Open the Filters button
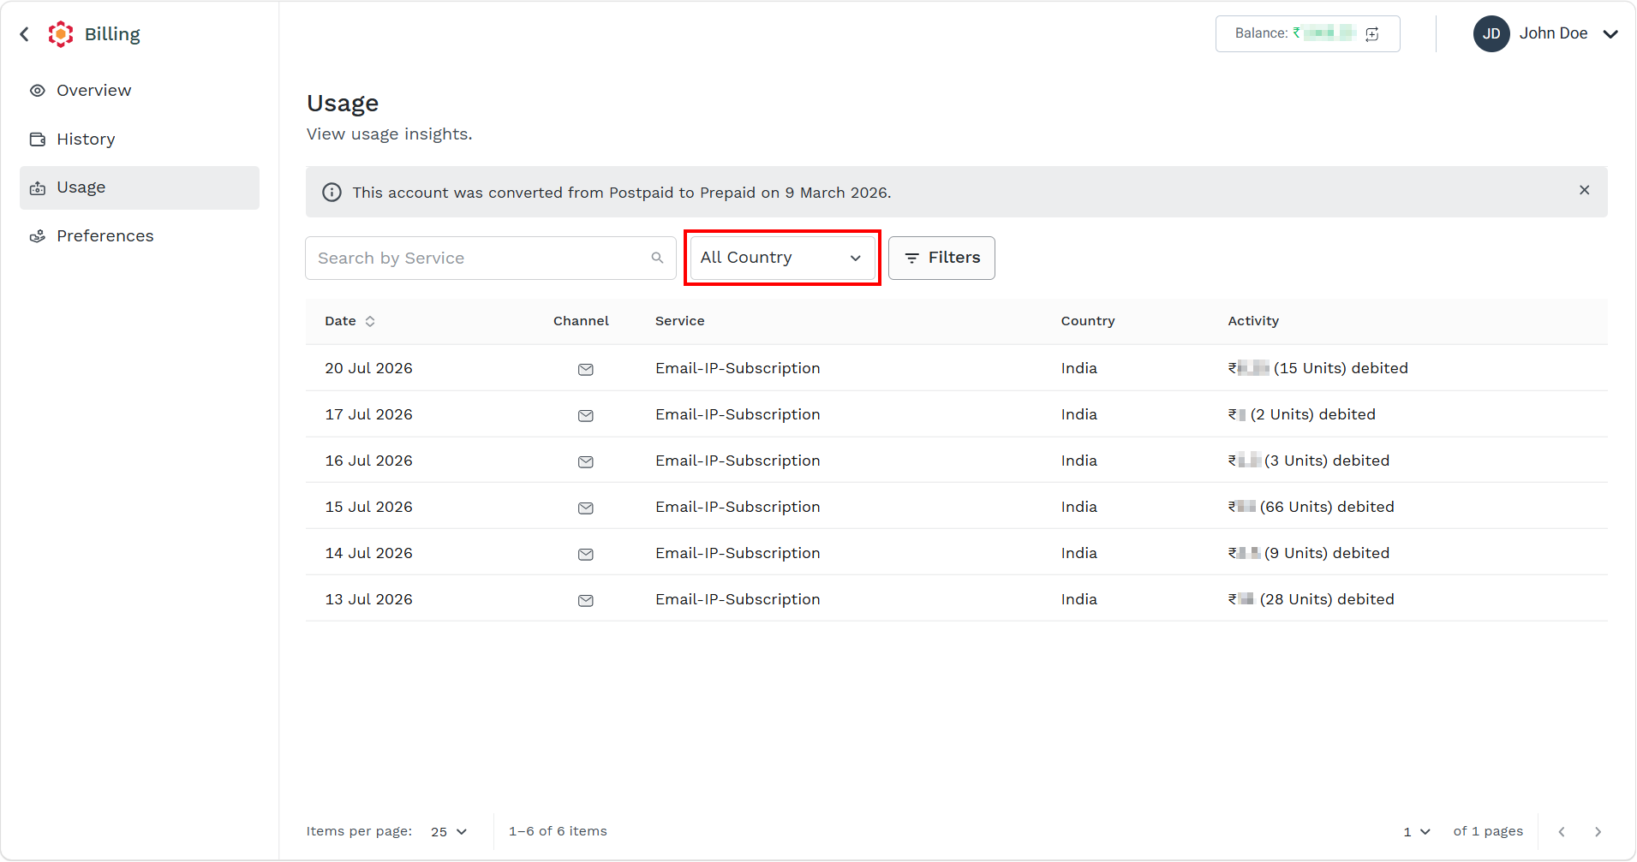This screenshot has width=1637, height=862. click(x=941, y=258)
